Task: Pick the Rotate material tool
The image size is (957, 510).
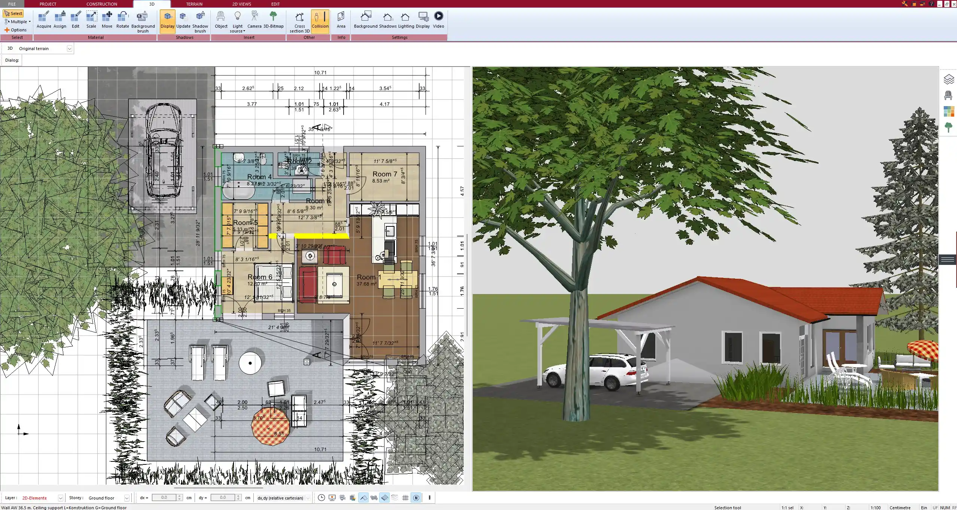Action: (123, 20)
